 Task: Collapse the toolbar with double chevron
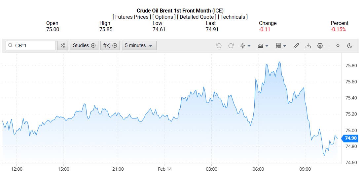[338, 46]
